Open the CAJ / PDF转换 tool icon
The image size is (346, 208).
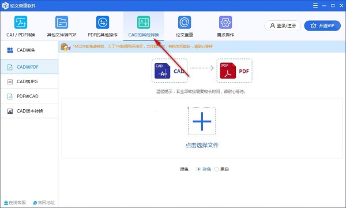pyautogui.click(x=21, y=23)
